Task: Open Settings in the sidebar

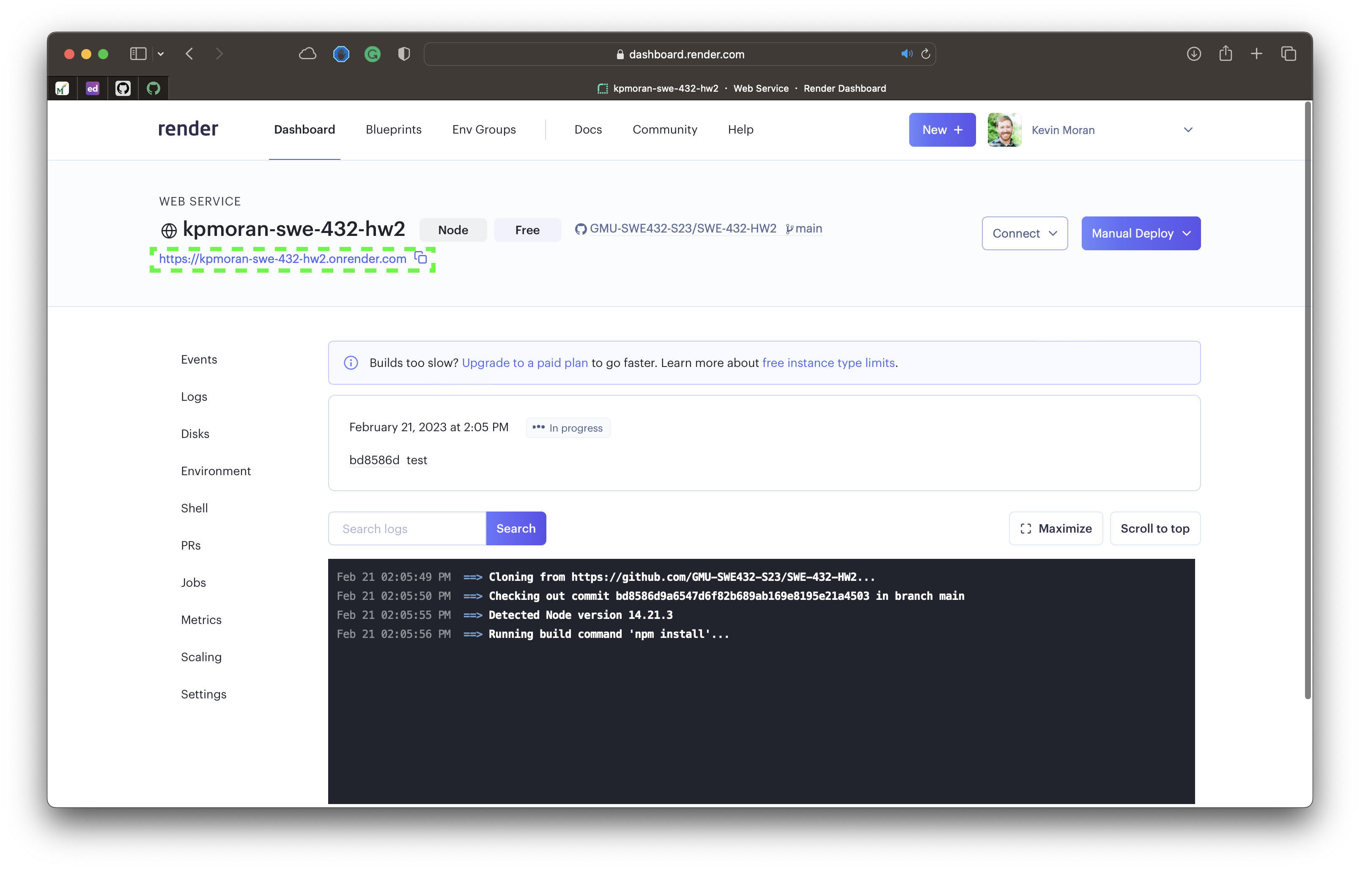Action: click(203, 694)
